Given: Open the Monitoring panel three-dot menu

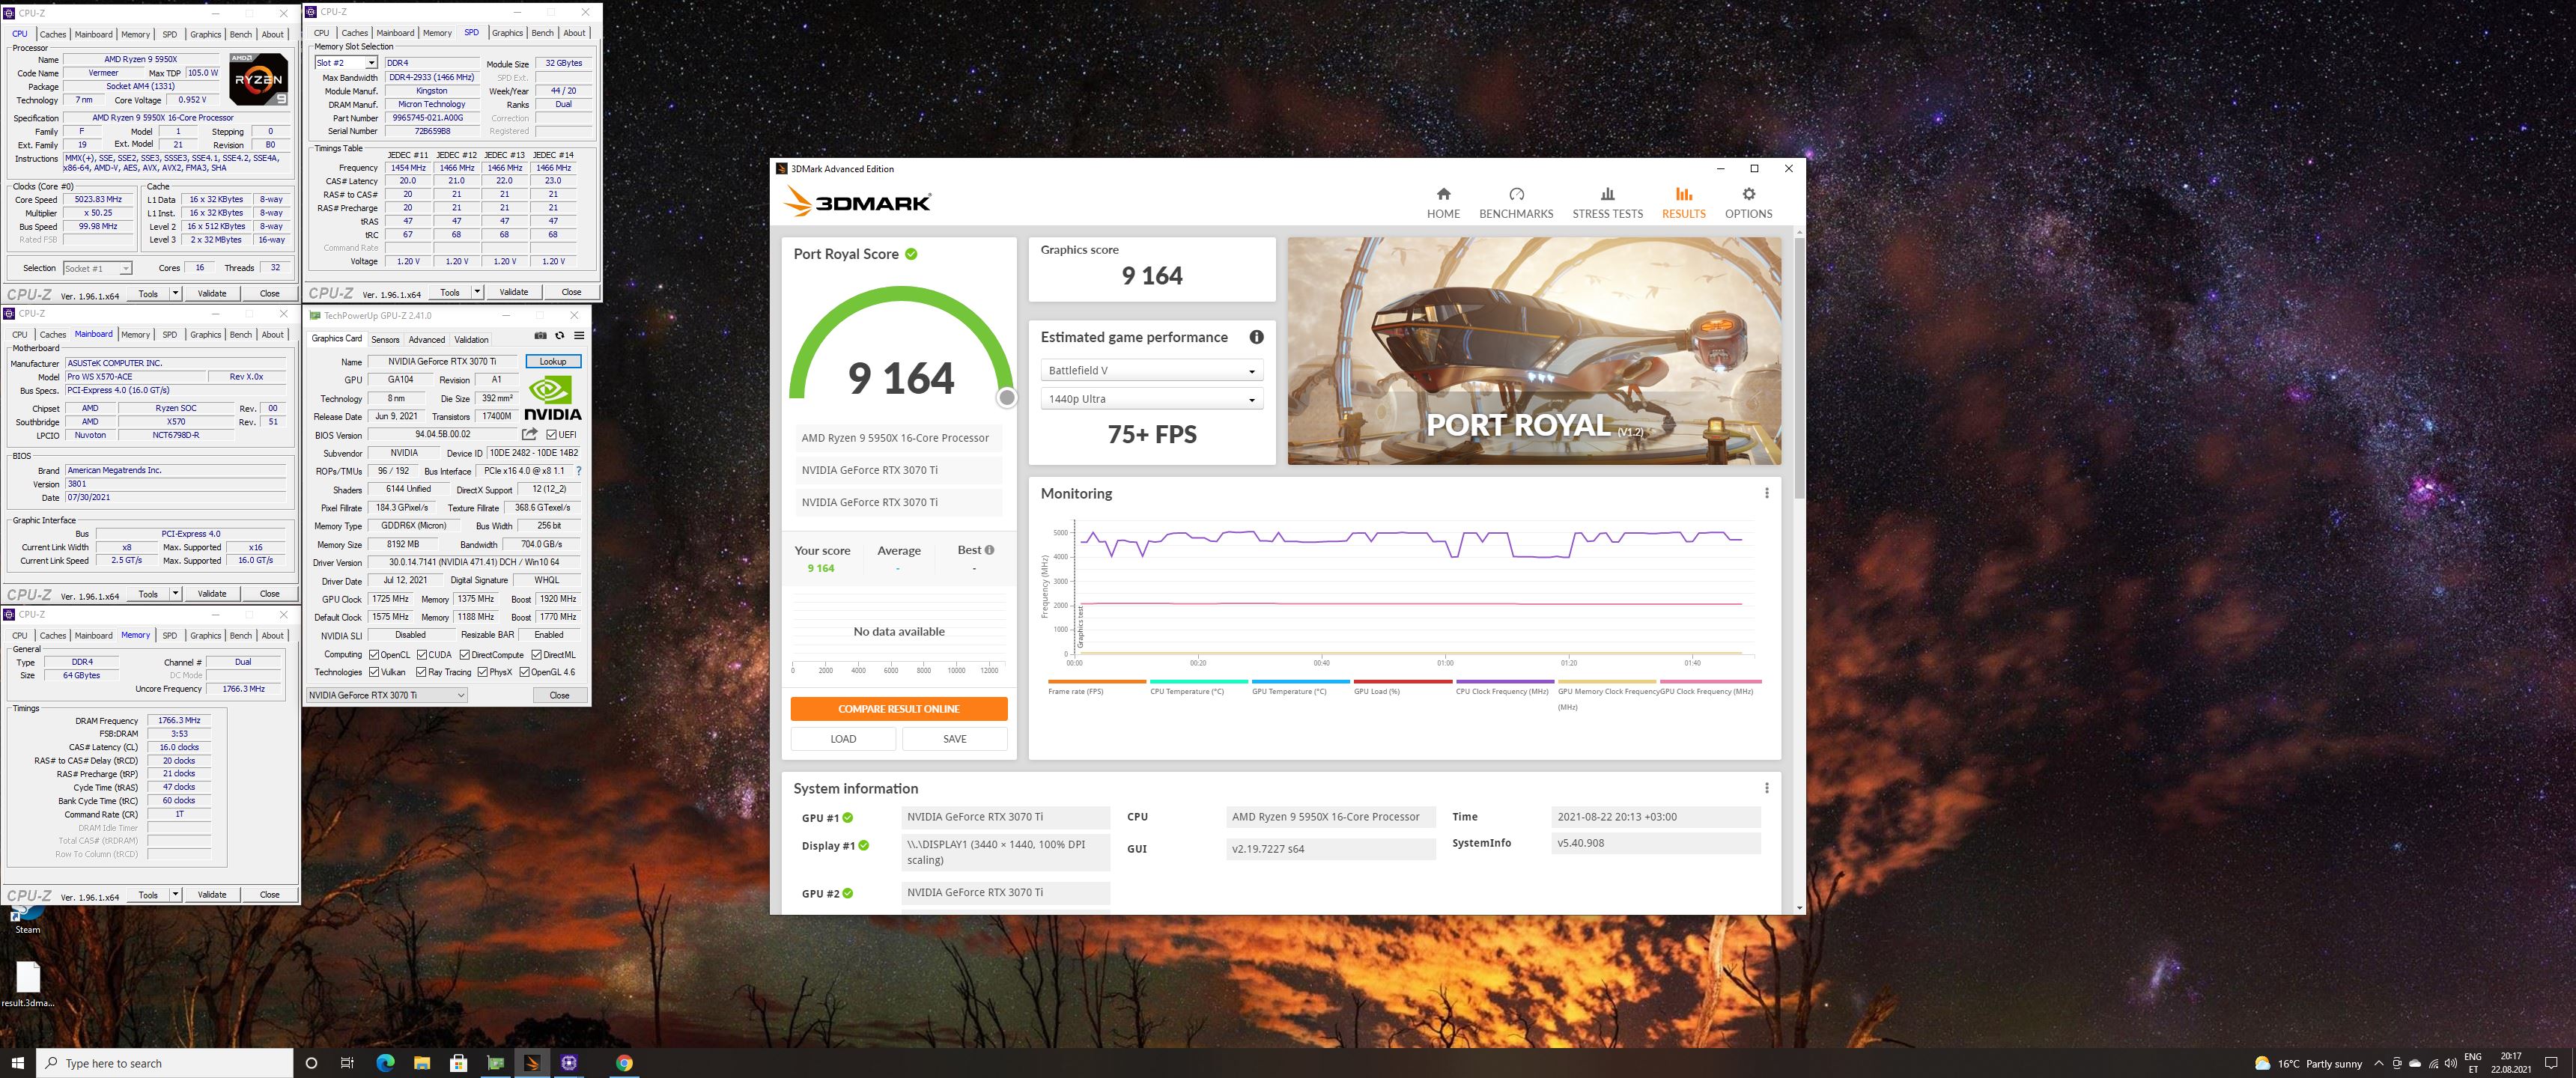Looking at the screenshot, I should coord(1766,493).
